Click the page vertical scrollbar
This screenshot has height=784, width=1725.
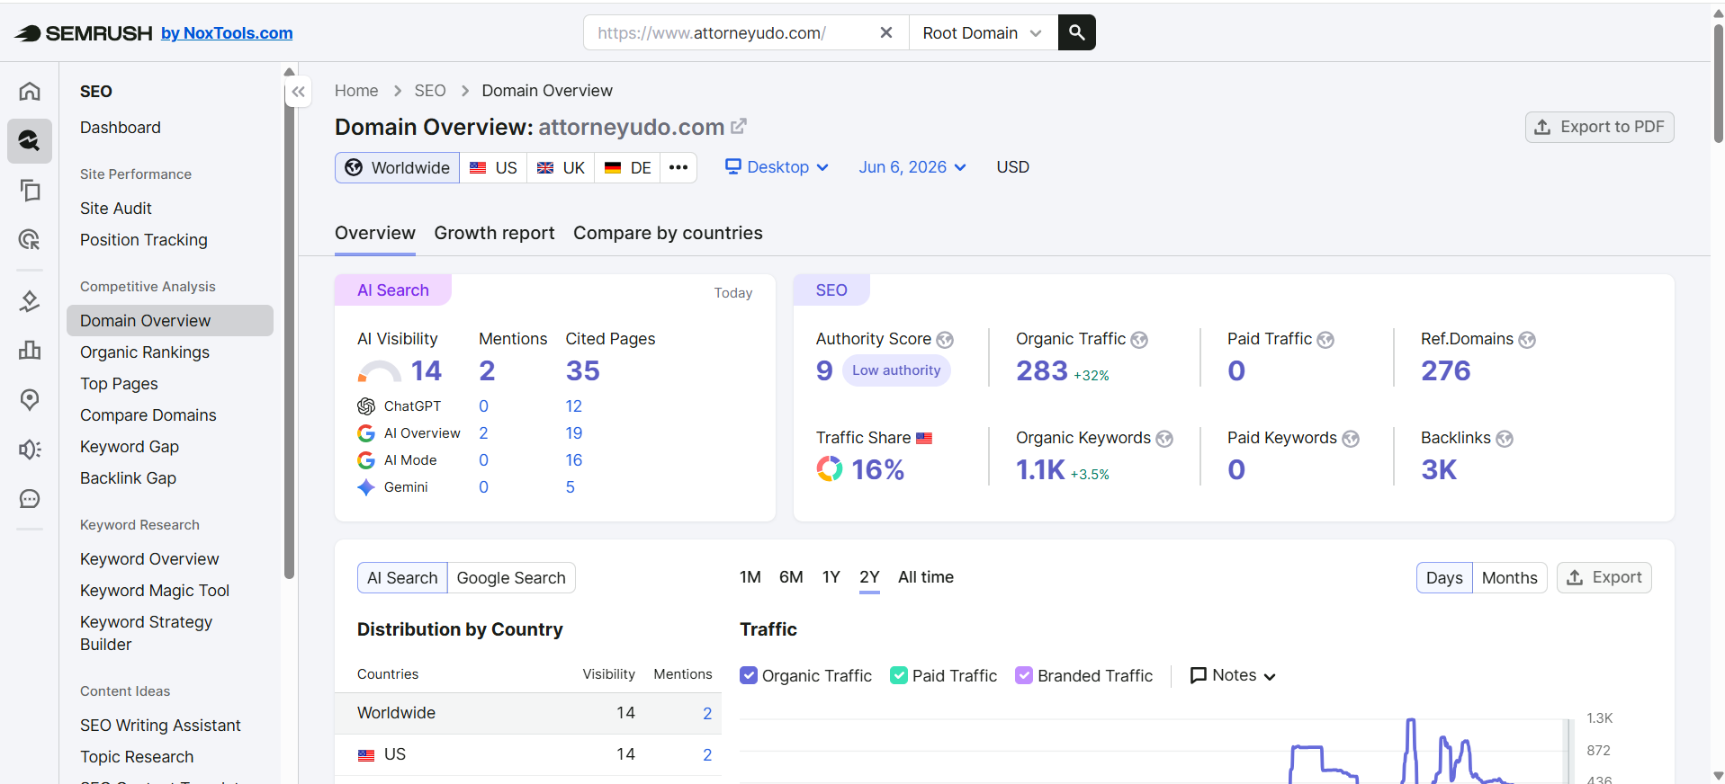[1718, 83]
